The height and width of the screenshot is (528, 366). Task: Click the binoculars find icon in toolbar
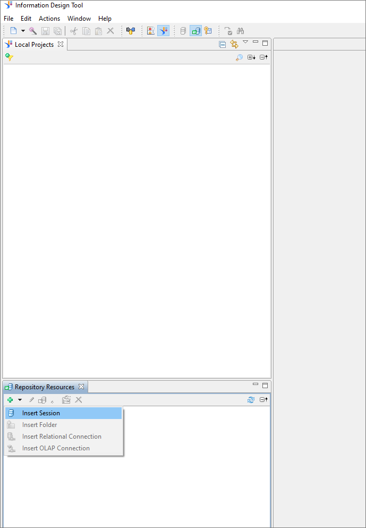click(240, 31)
